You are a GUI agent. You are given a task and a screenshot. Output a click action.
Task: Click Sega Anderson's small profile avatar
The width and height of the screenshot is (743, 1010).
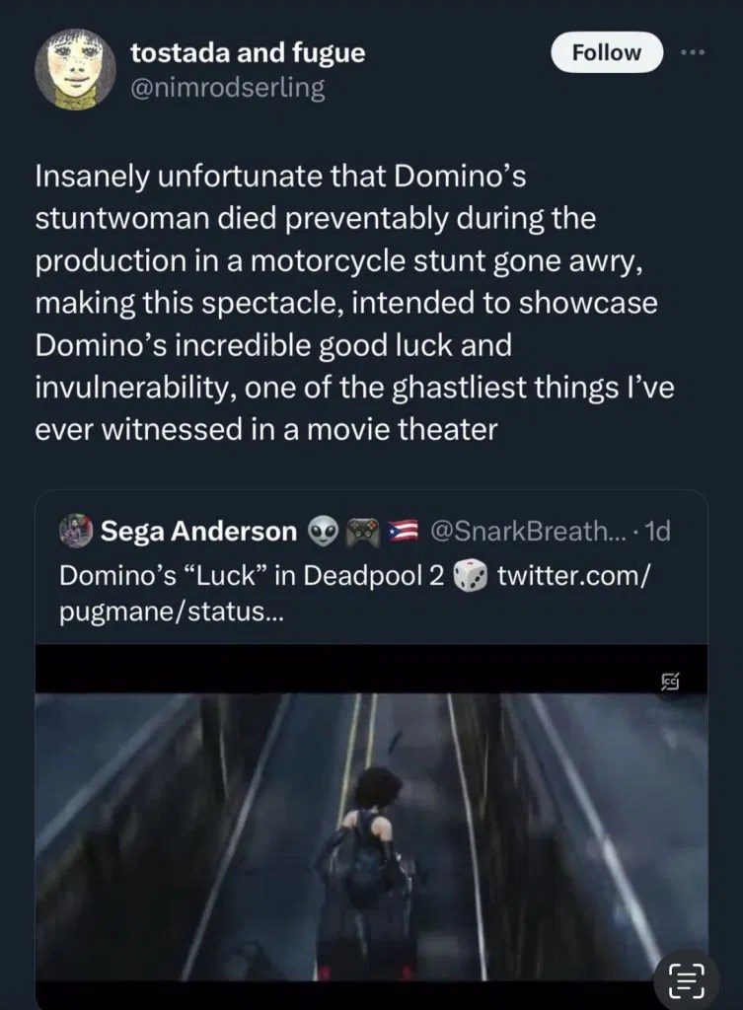pos(74,533)
